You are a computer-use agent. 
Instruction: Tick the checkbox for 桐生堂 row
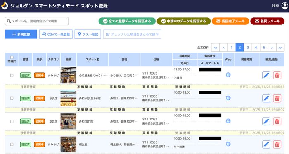(x=12, y=144)
